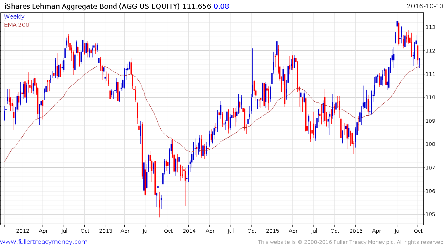Click the last price value 111.656
The width and height of the screenshot is (444, 248).
pyautogui.click(x=197, y=6)
